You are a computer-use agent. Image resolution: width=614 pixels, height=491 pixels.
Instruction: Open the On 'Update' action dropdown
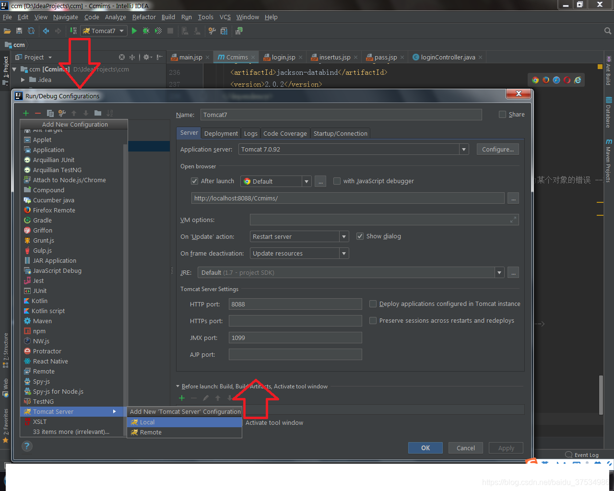point(344,236)
